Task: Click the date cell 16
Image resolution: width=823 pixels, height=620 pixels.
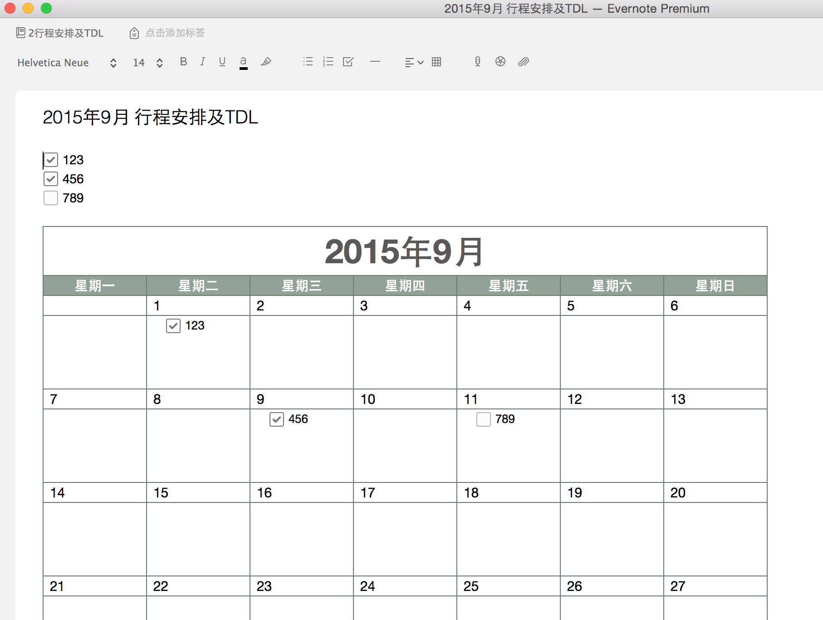Action: (x=302, y=493)
